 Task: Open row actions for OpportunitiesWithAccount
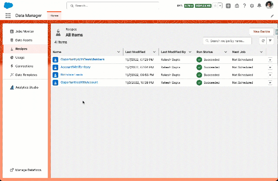click(x=270, y=82)
